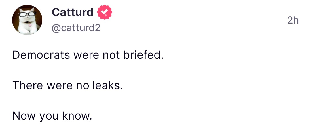311x131 pixels.
Task: Select the line 'Now you know.'
Action: (x=52, y=116)
